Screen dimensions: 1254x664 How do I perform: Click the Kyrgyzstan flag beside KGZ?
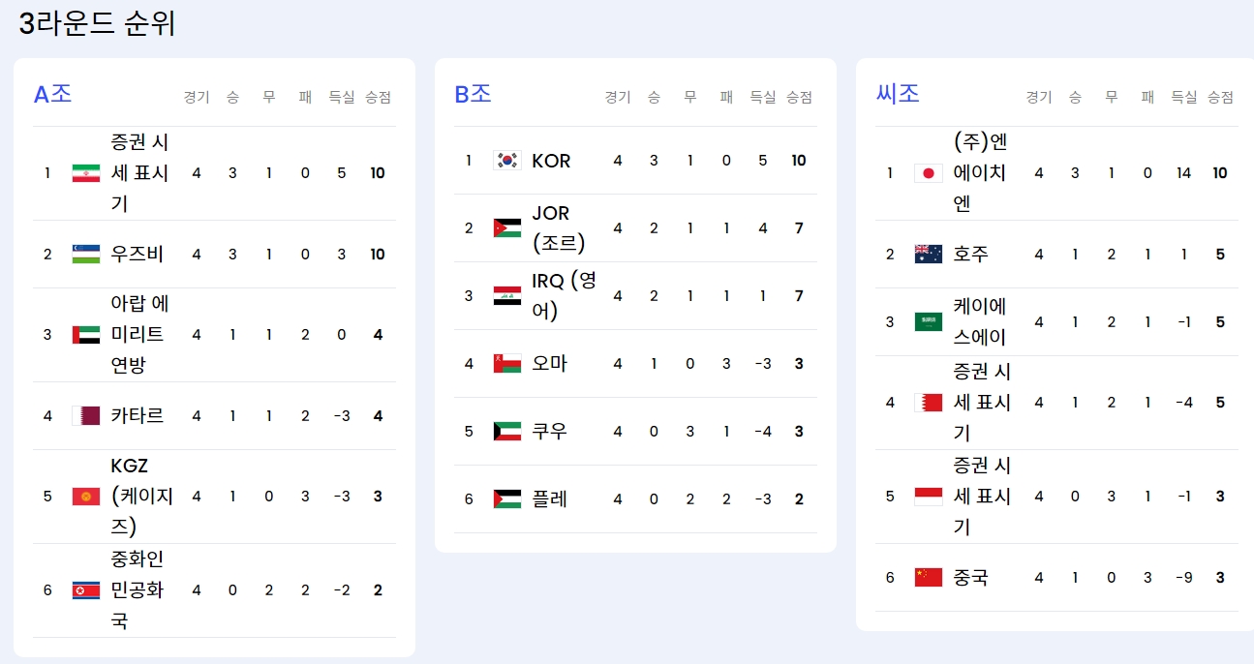[86, 497]
